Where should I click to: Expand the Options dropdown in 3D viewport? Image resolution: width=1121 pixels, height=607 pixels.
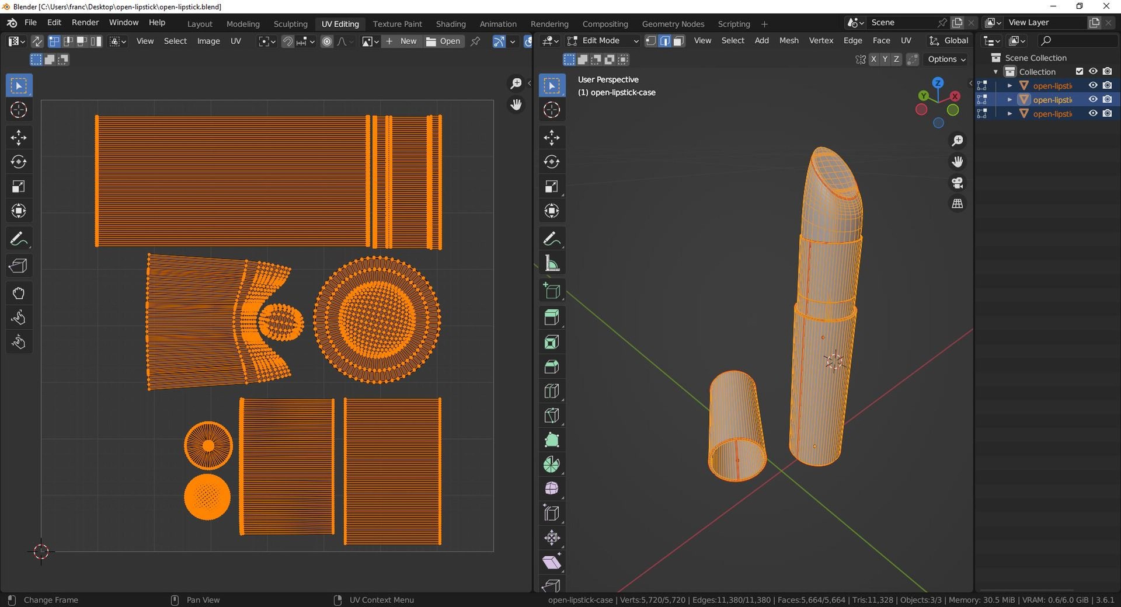coord(946,59)
